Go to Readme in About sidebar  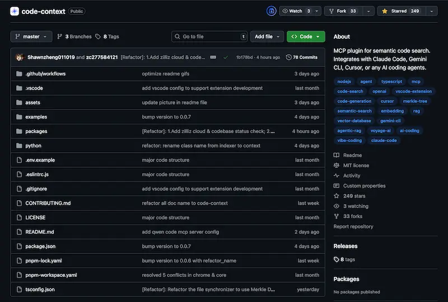(348, 155)
